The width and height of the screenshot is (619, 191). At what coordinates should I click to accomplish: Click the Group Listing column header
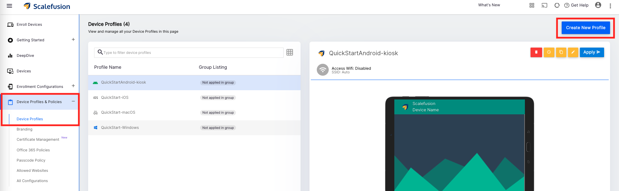coord(213,67)
